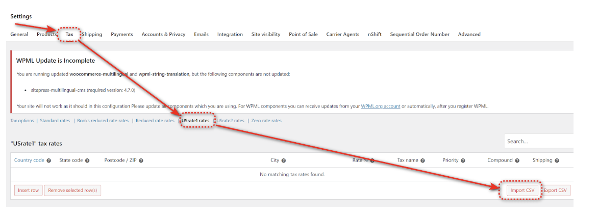
Task: Open Accounts & Privacy tab
Action: (x=163, y=34)
